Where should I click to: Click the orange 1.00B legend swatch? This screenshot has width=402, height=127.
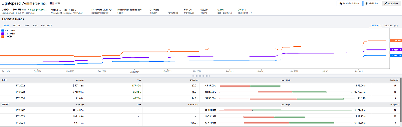pos(2,36)
